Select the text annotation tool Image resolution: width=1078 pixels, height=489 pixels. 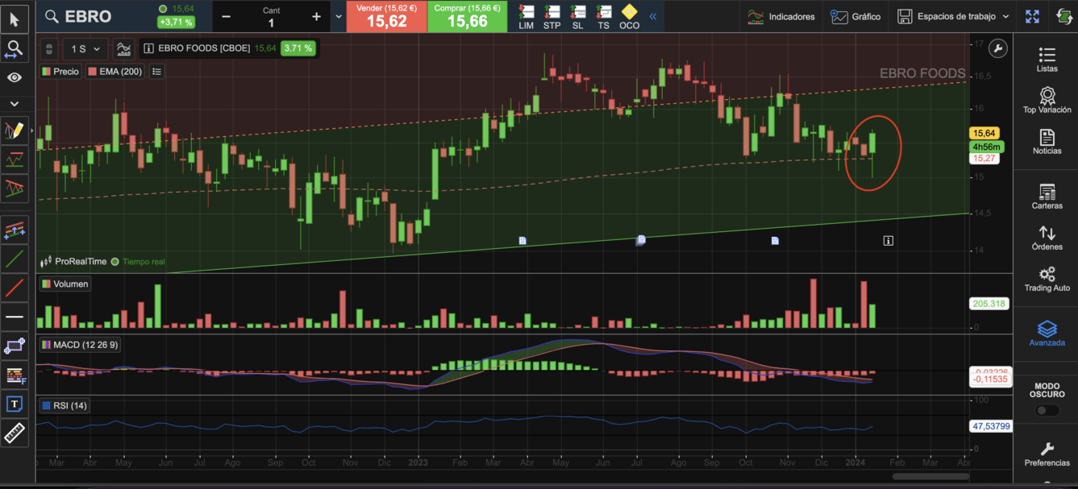tap(15, 404)
